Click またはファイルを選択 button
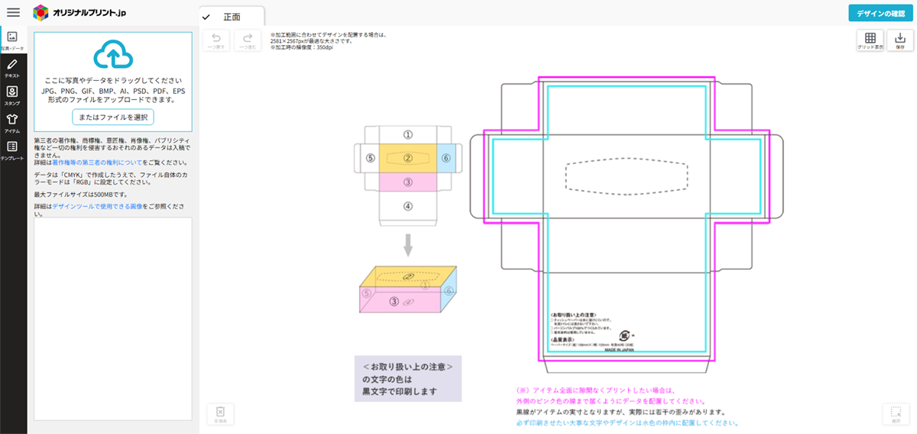 click(113, 117)
